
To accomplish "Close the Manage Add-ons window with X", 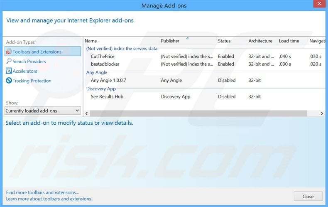I will click(319, 4).
